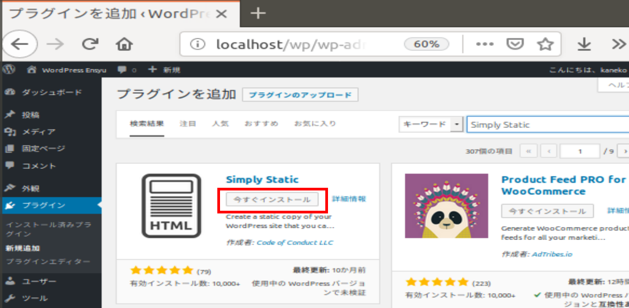Viewport: 629px width, 308px height.
Task: Switch to the 人気 tab
Action: pyautogui.click(x=220, y=123)
